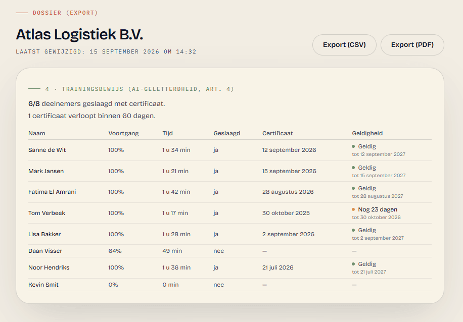
Task: Click Daan Visser's 64% progress value
Action: (115, 251)
